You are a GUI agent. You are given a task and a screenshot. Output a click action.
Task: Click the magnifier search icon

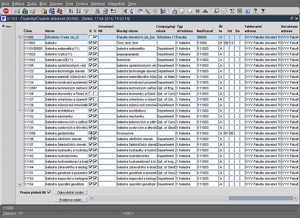147,11
